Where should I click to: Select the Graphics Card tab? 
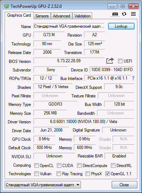click(19, 15)
